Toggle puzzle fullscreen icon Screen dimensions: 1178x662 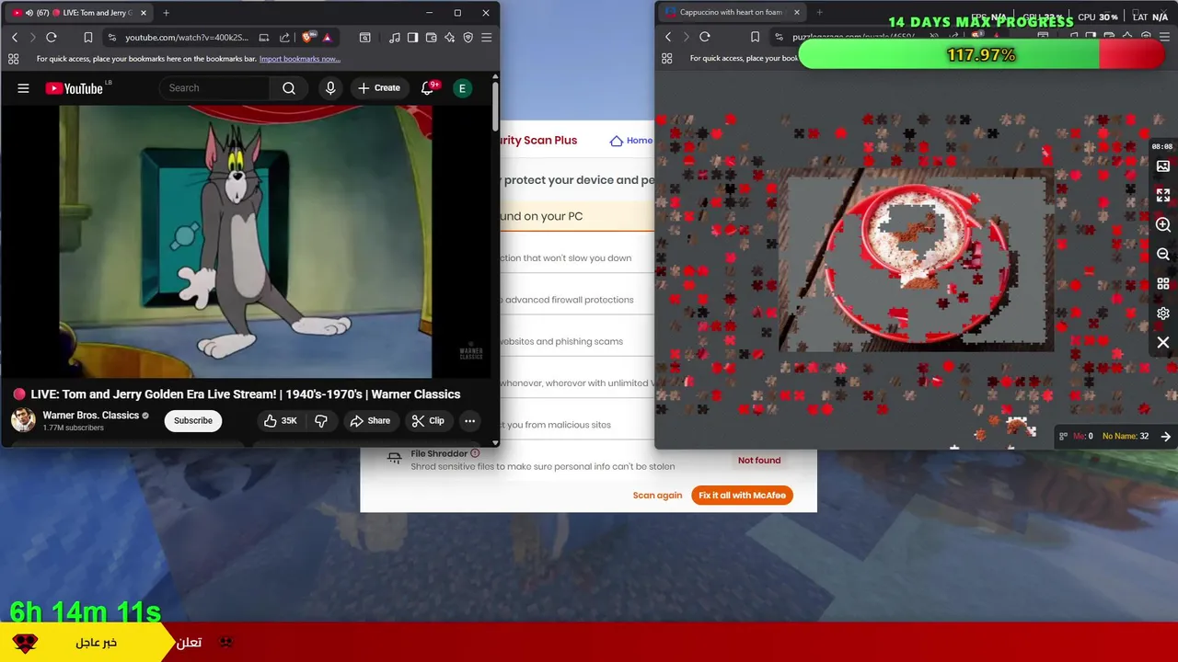pyautogui.click(x=1163, y=196)
